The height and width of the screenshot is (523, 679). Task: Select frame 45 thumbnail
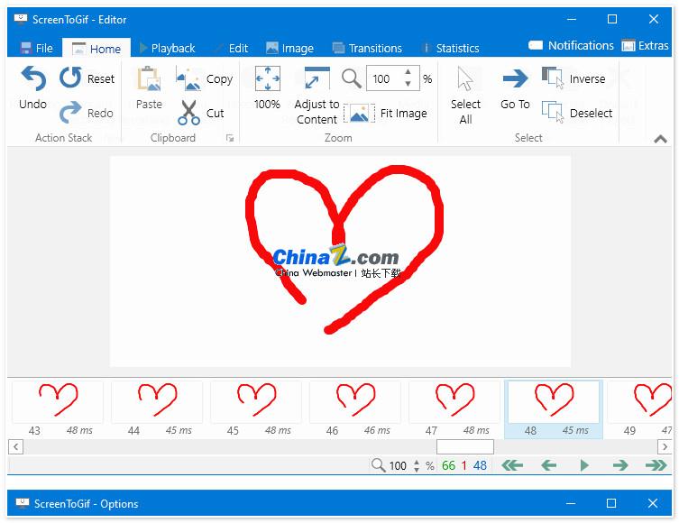pyautogui.click(x=256, y=402)
